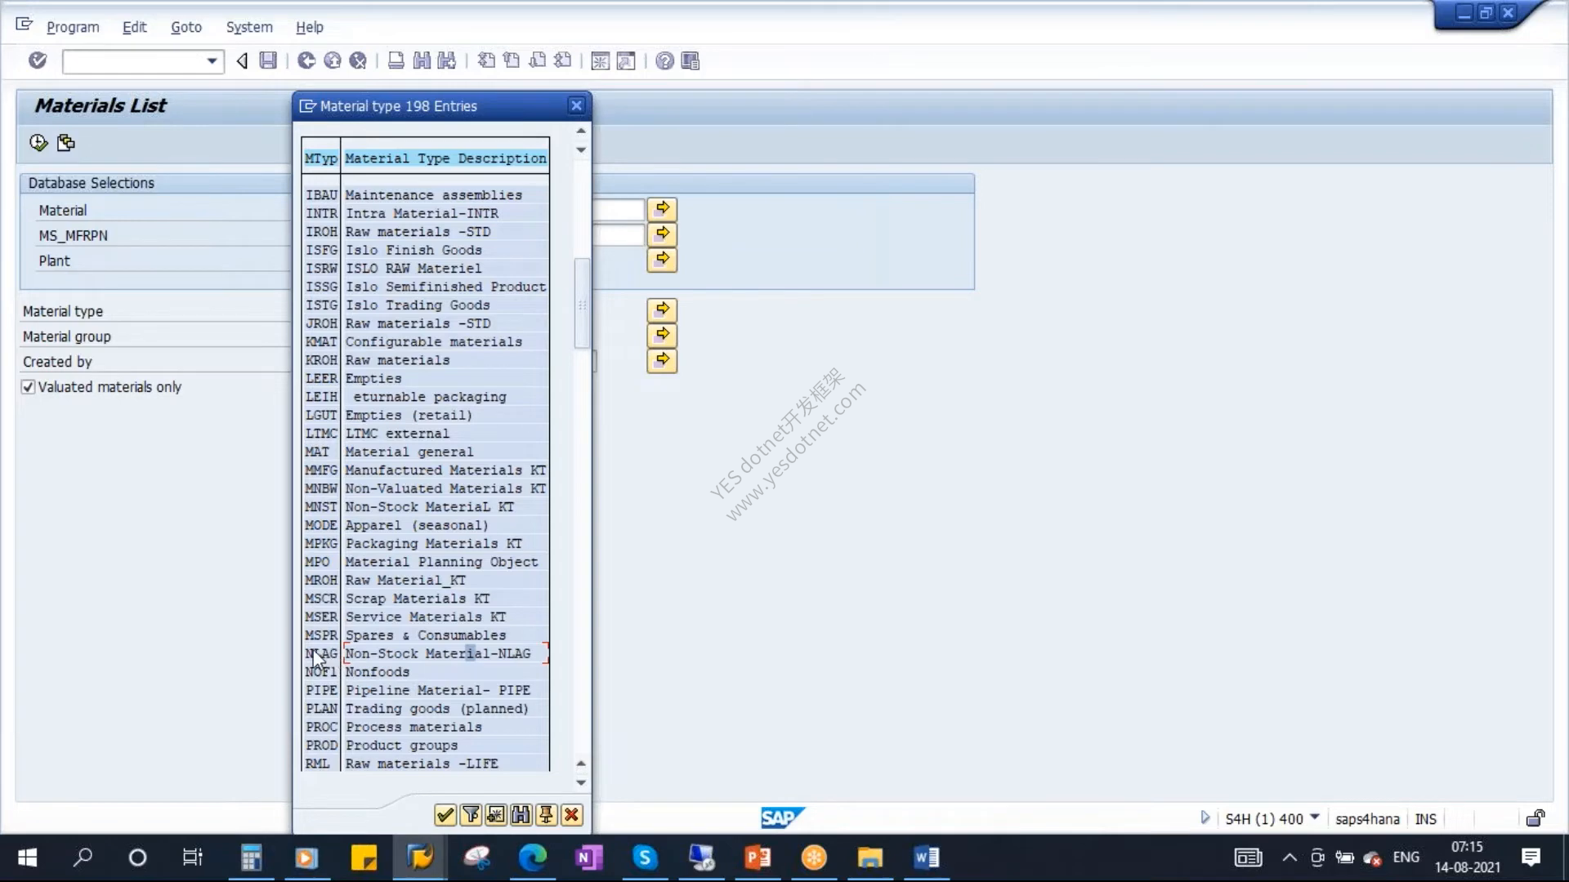Viewport: 1569px width, 882px height.
Task: Click the Material Type Description column header
Action: coord(445,158)
